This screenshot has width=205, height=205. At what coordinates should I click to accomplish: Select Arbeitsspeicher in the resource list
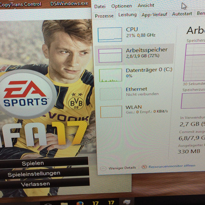click(x=135, y=55)
